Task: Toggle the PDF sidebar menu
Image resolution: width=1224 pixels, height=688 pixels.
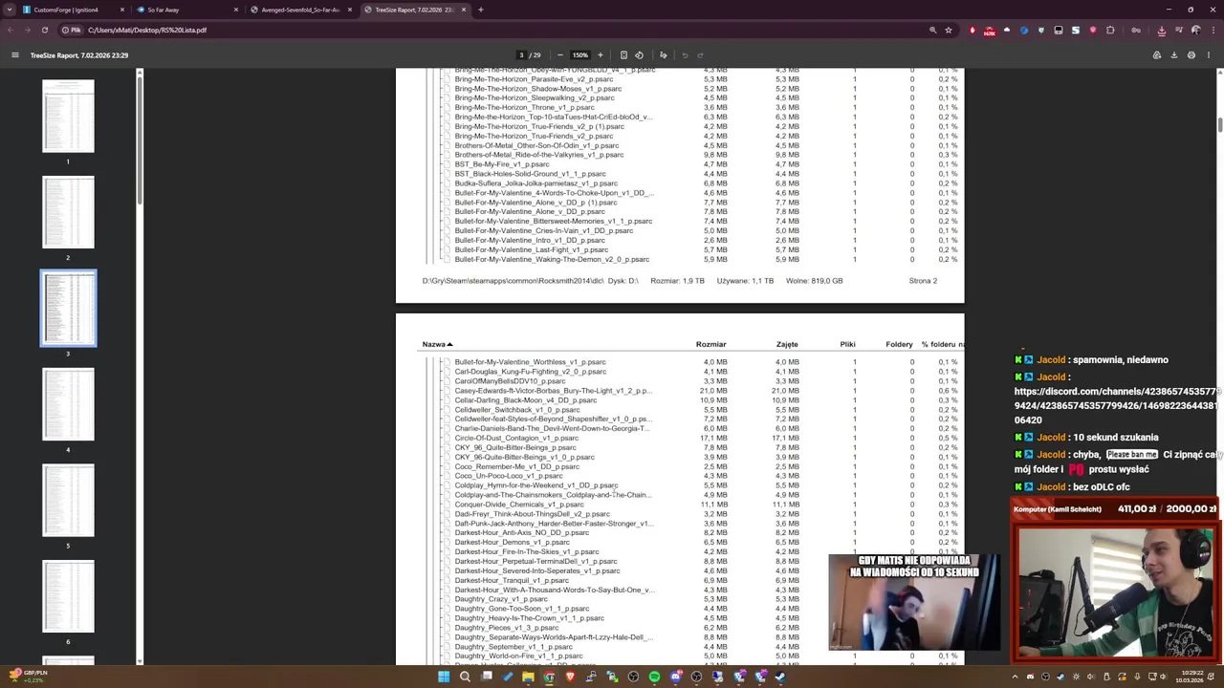Action: point(14,54)
